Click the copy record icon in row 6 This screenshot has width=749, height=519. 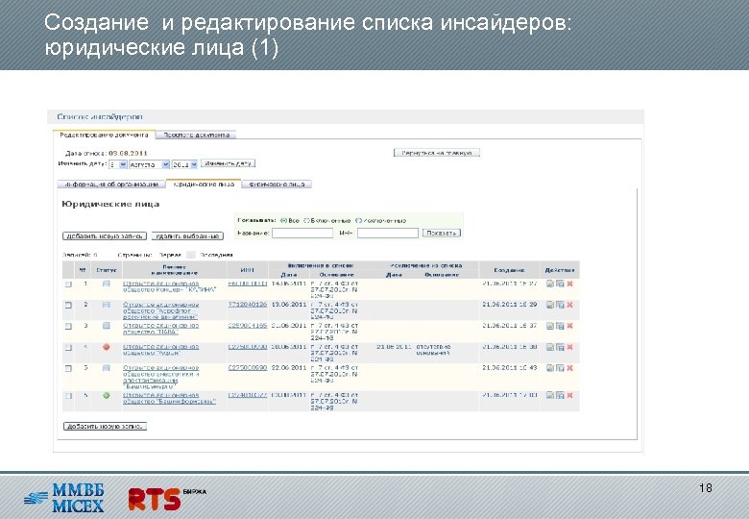coord(560,395)
